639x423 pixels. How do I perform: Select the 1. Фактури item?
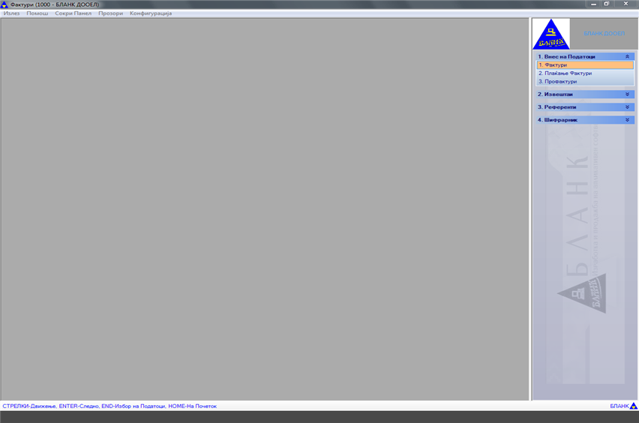pyautogui.click(x=584, y=65)
